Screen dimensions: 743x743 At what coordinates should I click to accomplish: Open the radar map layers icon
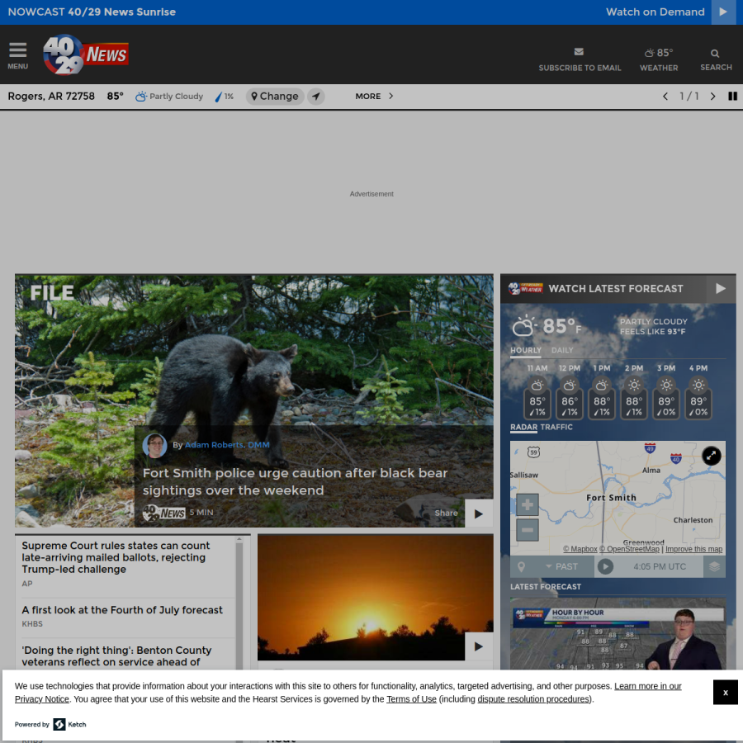click(714, 566)
